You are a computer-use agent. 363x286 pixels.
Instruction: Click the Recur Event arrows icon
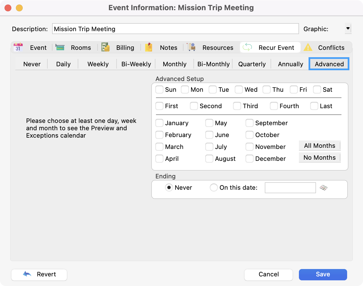pos(247,47)
